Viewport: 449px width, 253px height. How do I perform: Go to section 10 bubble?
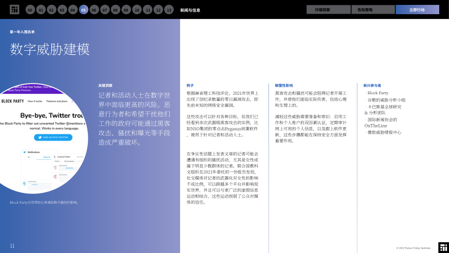[137, 10]
